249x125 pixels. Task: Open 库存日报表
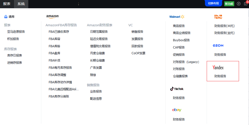pos(15,55)
